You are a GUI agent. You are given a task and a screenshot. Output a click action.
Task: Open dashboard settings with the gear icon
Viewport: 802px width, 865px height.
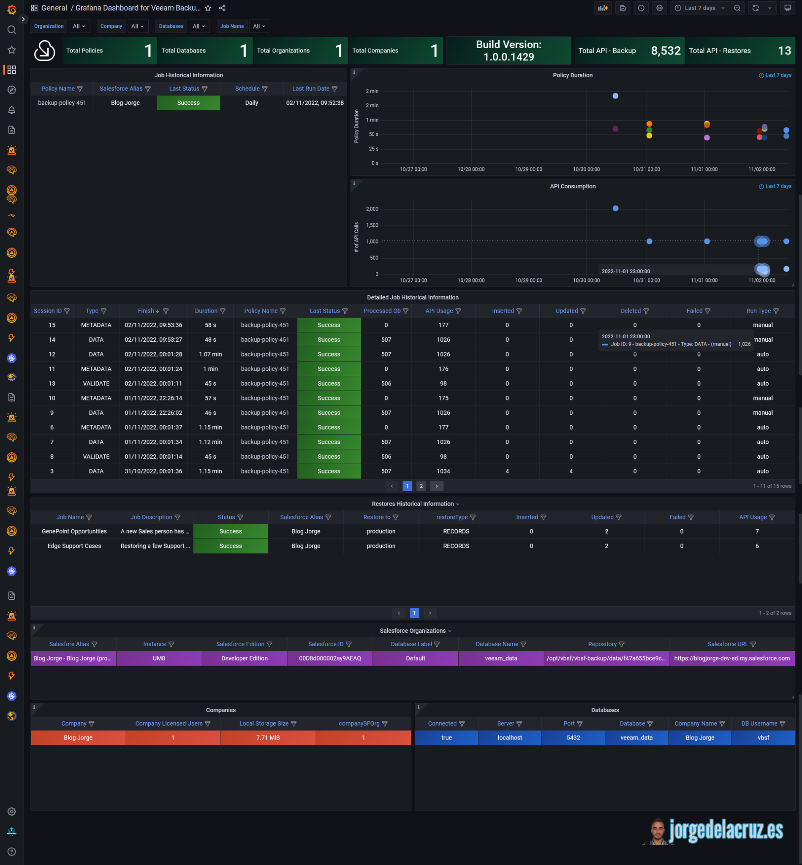659,8
